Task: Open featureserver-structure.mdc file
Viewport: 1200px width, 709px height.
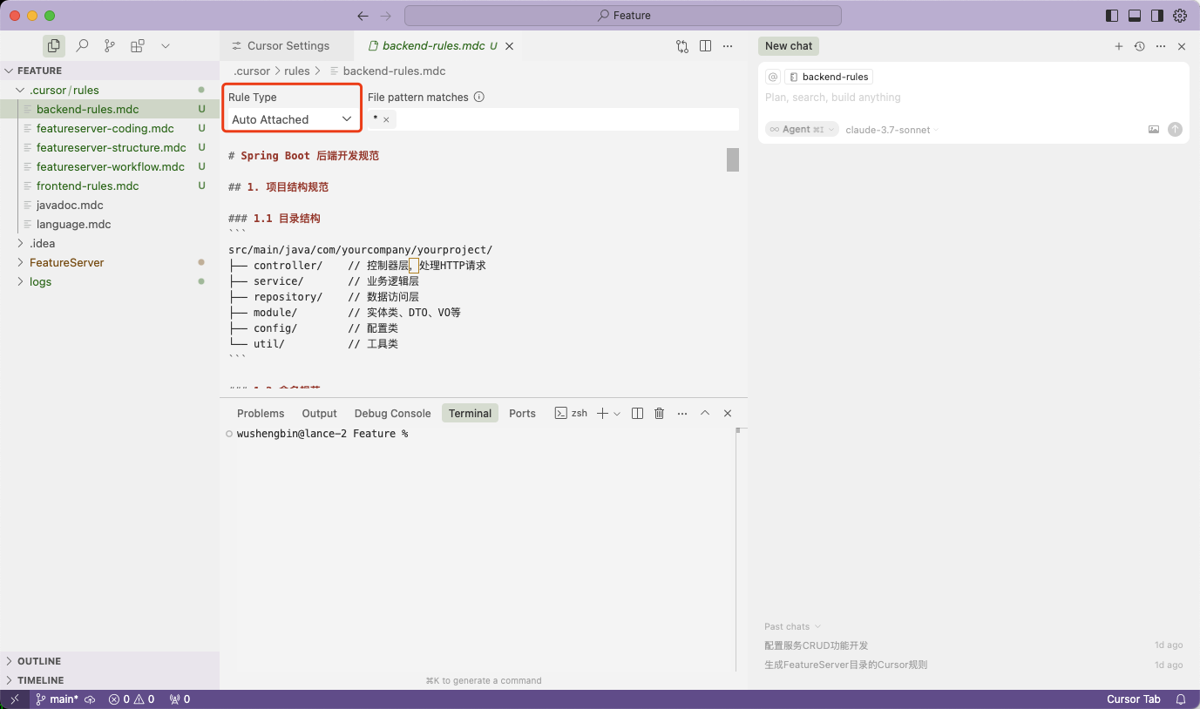Action: (x=110, y=147)
